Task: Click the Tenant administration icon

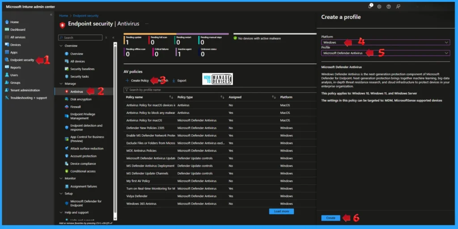Action: click(7, 90)
